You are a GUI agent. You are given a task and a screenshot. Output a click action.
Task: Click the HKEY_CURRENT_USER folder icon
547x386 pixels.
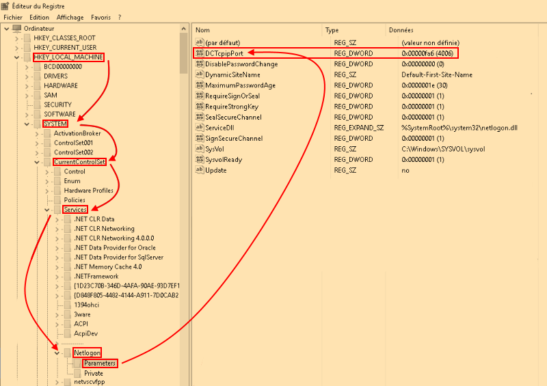[x=27, y=47]
